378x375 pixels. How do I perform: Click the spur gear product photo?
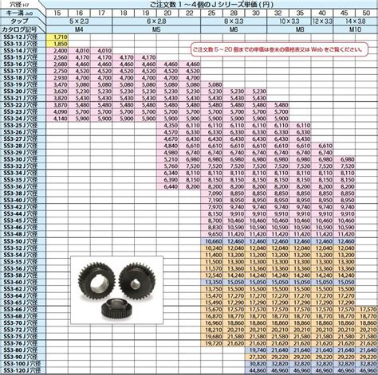tap(116, 290)
